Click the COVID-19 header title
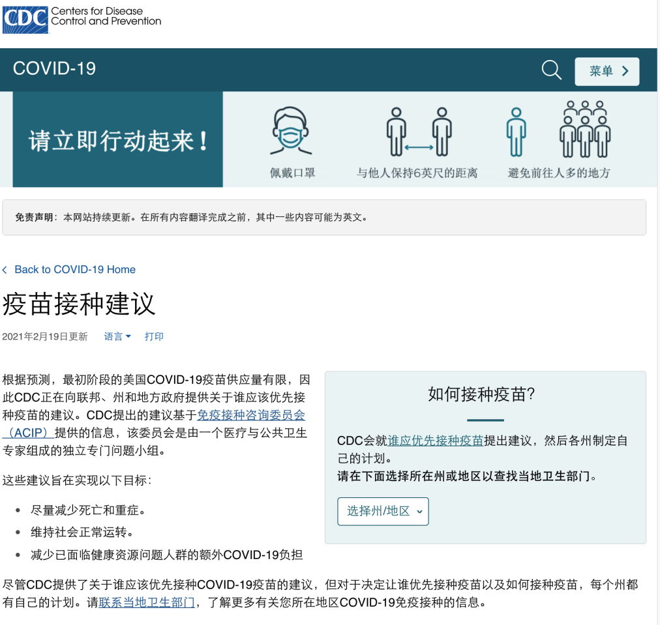The height and width of the screenshot is (625, 660). 54,68
